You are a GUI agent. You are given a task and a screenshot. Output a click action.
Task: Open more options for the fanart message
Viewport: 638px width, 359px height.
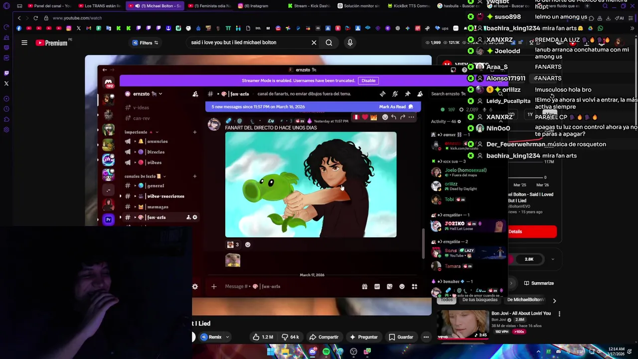click(411, 117)
